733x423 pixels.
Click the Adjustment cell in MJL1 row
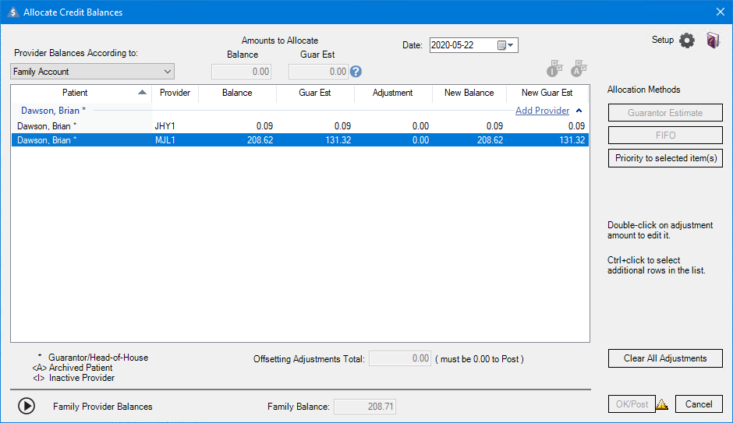point(393,140)
